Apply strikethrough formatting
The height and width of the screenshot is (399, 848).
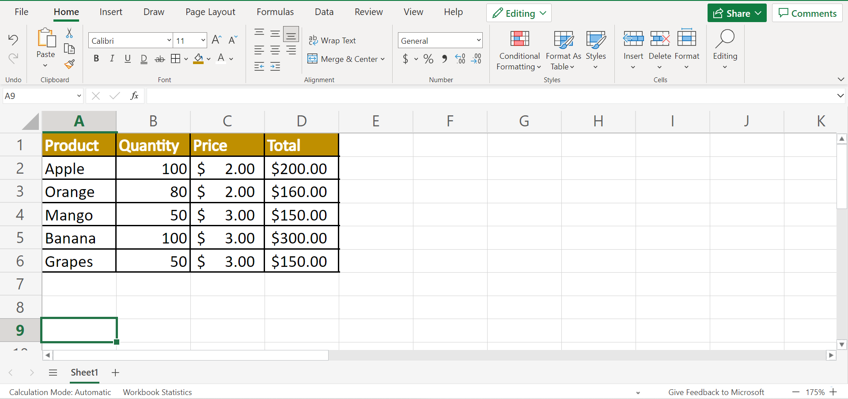coord(159,58)
